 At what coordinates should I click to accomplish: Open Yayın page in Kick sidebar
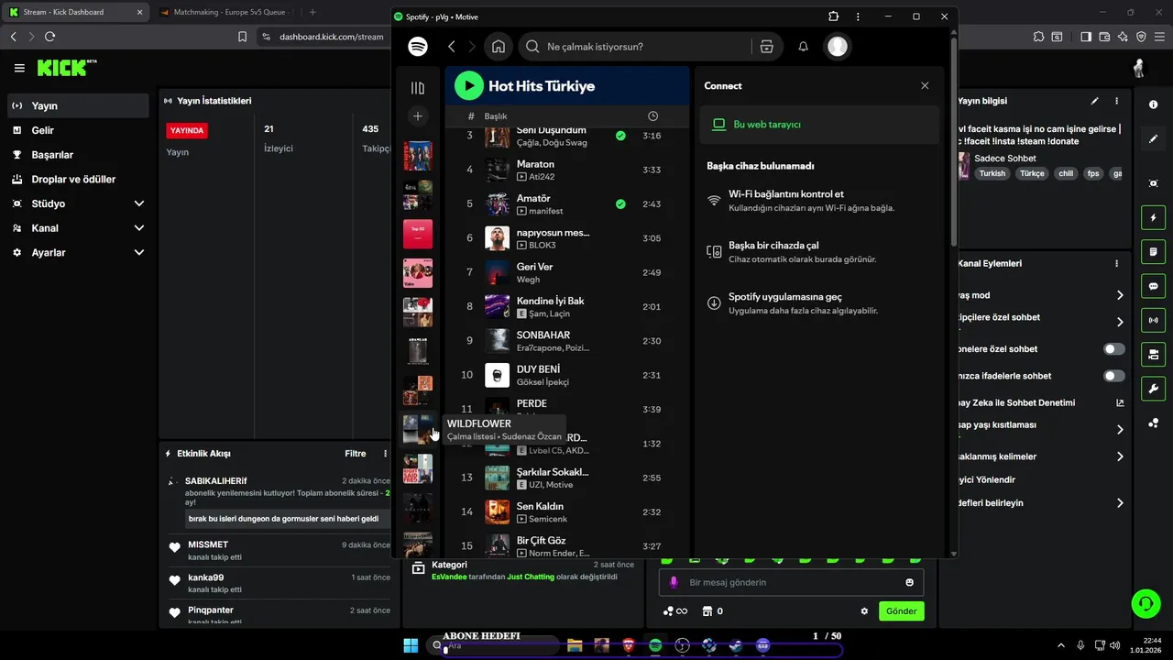point(78,105)
